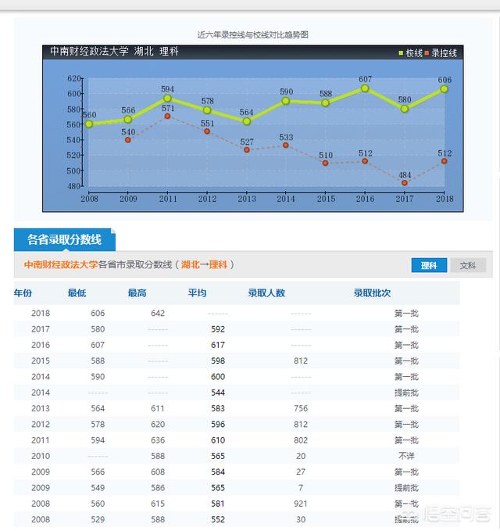Viewport: 500px width, 531px height.
Task: Click the green 607 data point for 2016
Action: (365, 88)
